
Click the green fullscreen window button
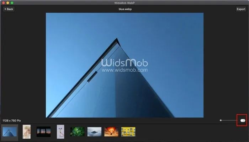point(12,3)
